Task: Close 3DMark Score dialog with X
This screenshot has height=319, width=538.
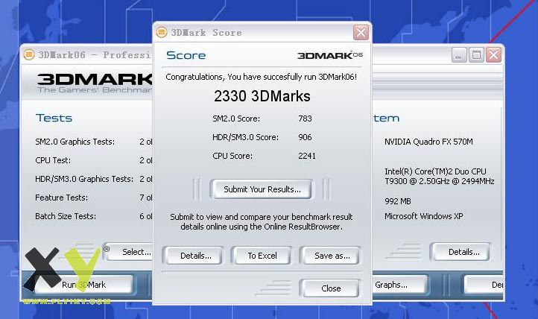Action: point(361,33)
